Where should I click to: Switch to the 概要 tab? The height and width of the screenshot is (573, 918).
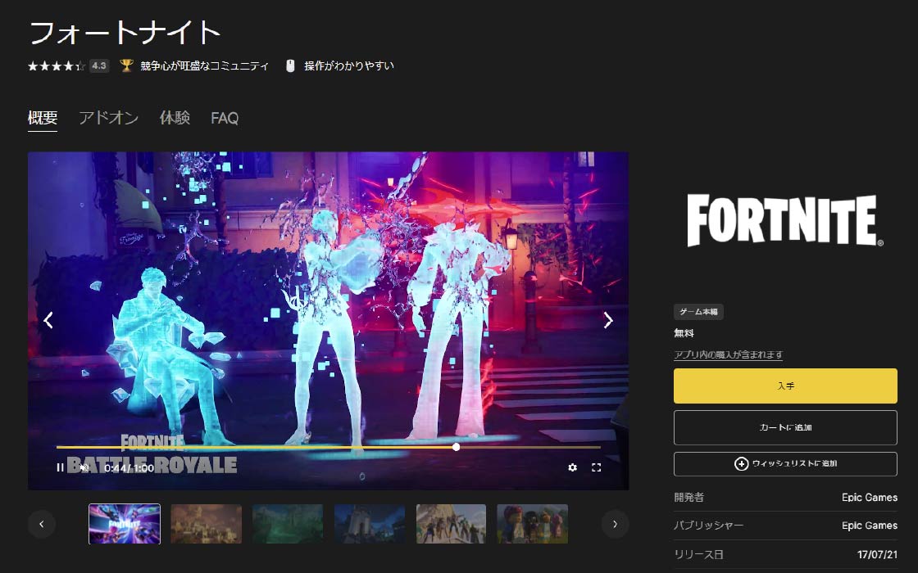[43, 118]
